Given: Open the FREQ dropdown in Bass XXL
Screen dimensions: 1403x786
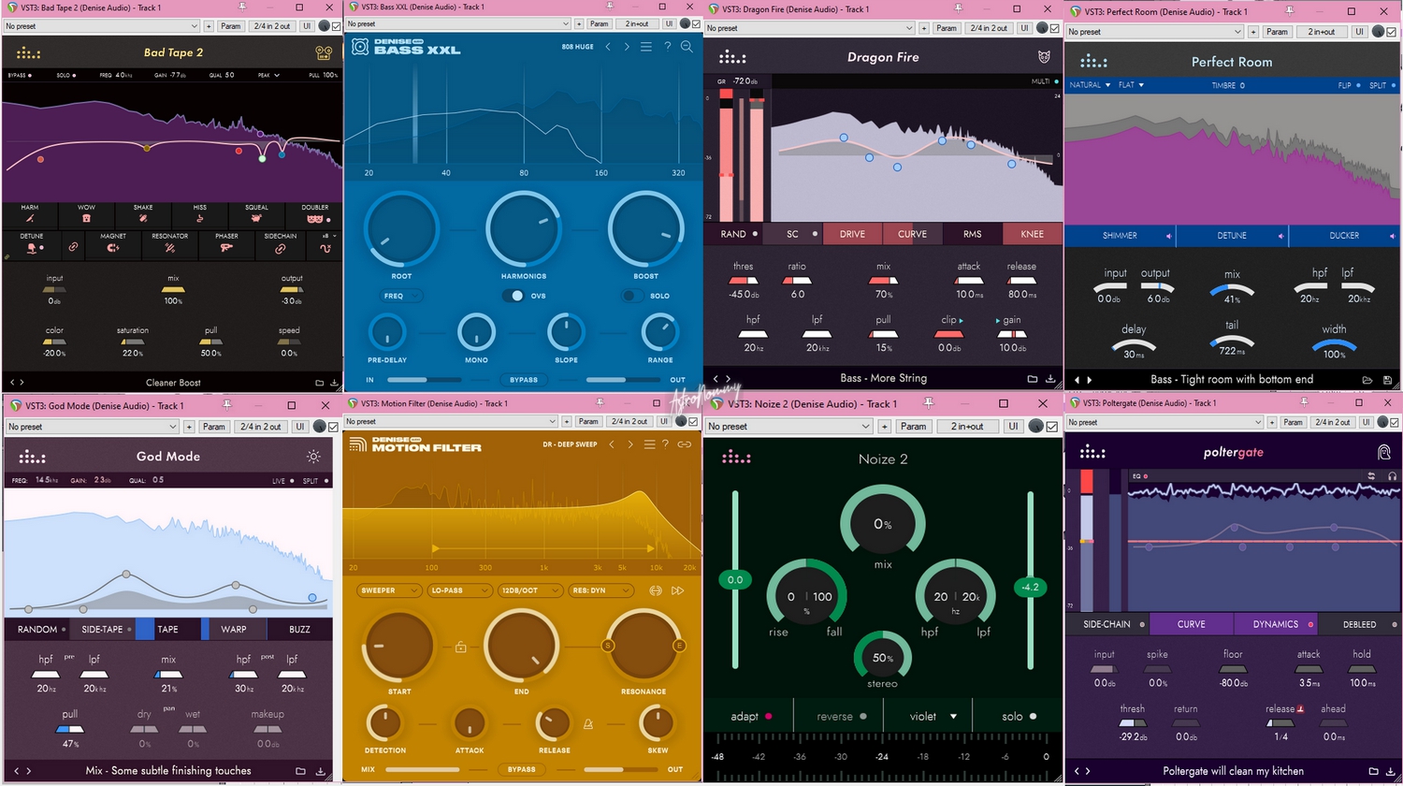Looking at the screenshot, I should [401, 296].
